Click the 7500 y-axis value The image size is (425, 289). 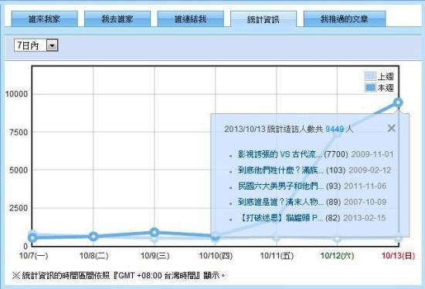pos(19,133)
